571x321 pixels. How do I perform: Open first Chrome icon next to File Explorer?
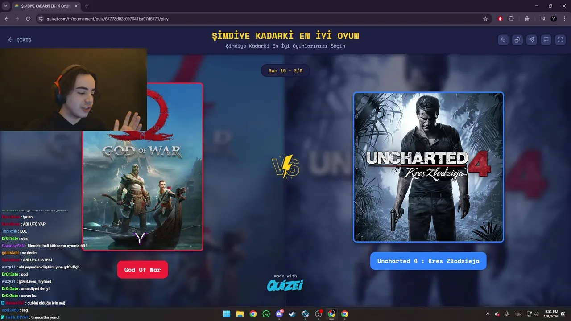253,314
